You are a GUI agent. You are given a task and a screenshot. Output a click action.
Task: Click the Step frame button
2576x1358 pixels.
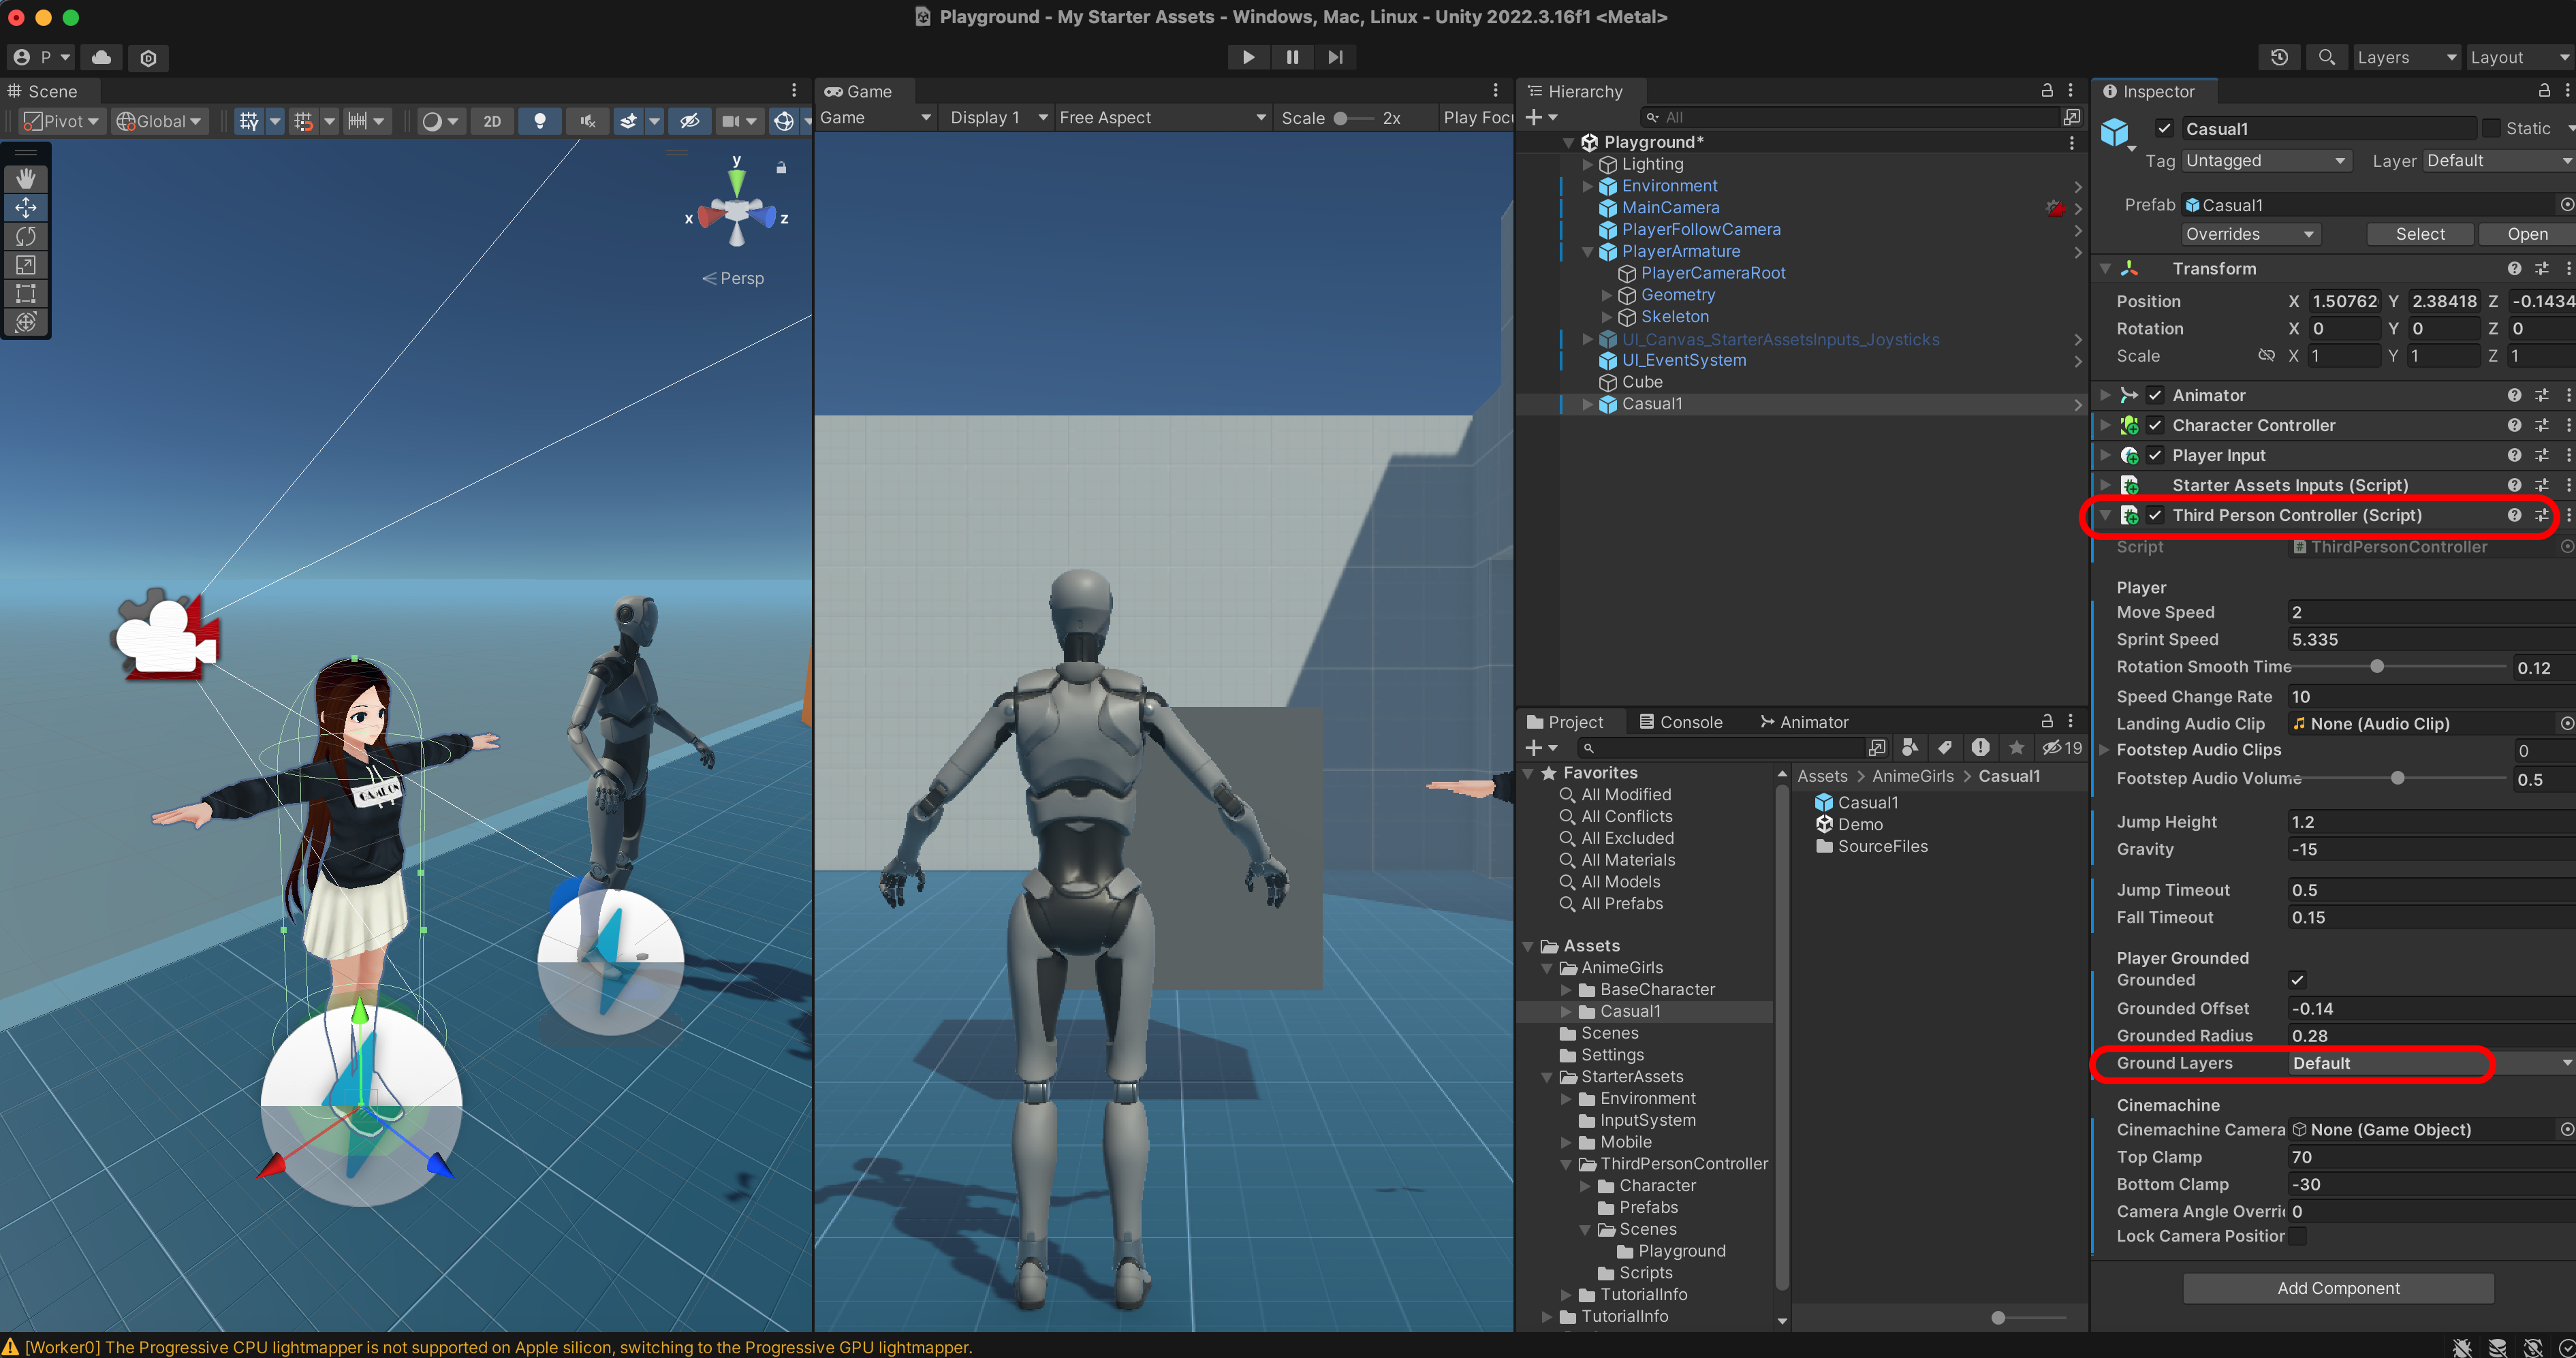1335,57
